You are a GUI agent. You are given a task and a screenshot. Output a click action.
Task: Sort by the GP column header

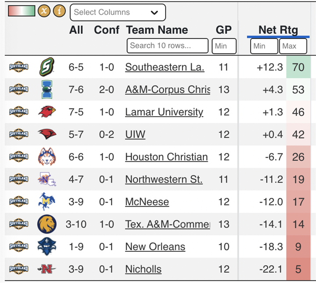tap(223, 30)
